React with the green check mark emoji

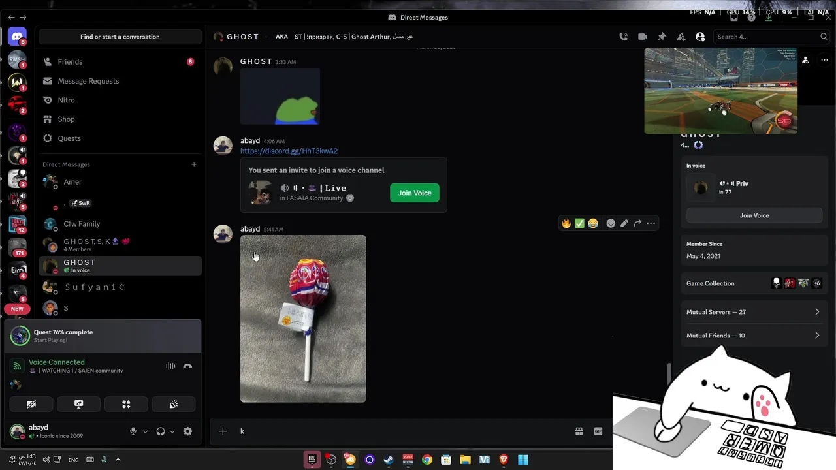(579, 223)
